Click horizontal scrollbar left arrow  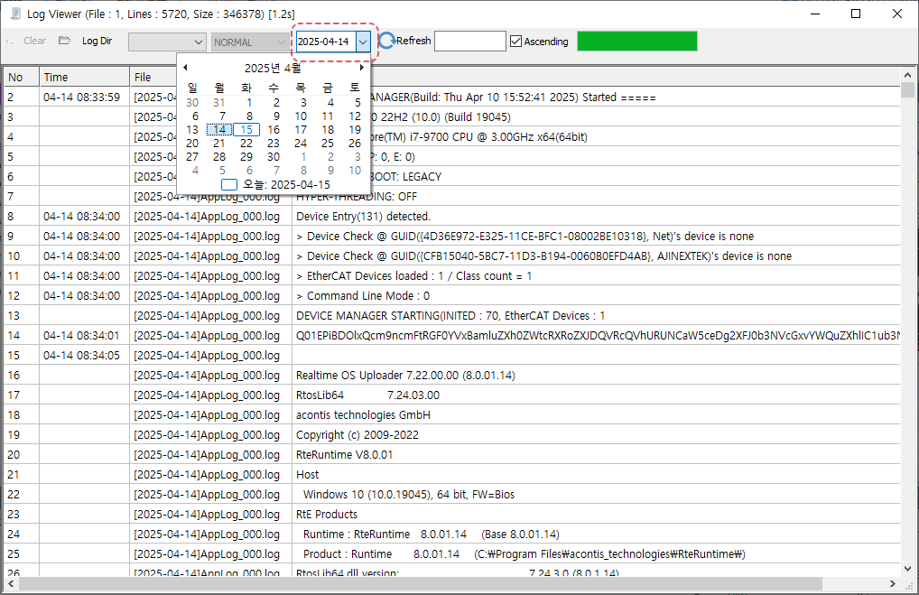[x=11, y=584]
